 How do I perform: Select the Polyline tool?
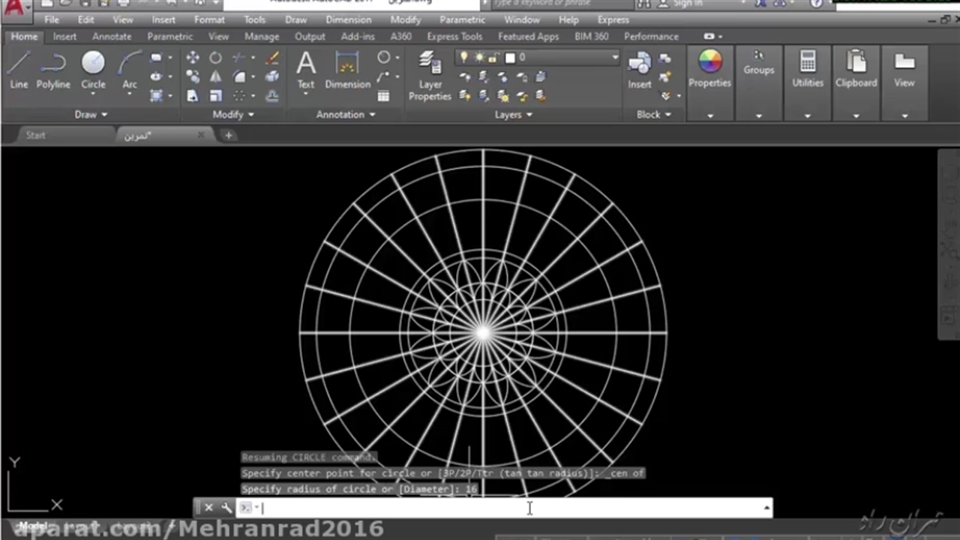53,69
